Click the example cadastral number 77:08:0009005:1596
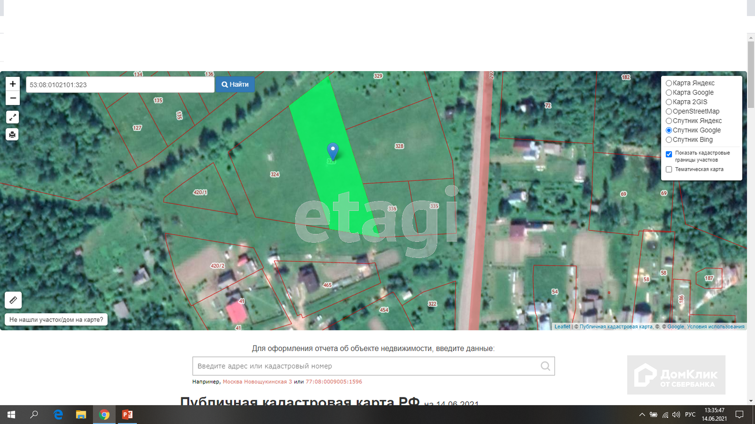 [x=334, y=382]
